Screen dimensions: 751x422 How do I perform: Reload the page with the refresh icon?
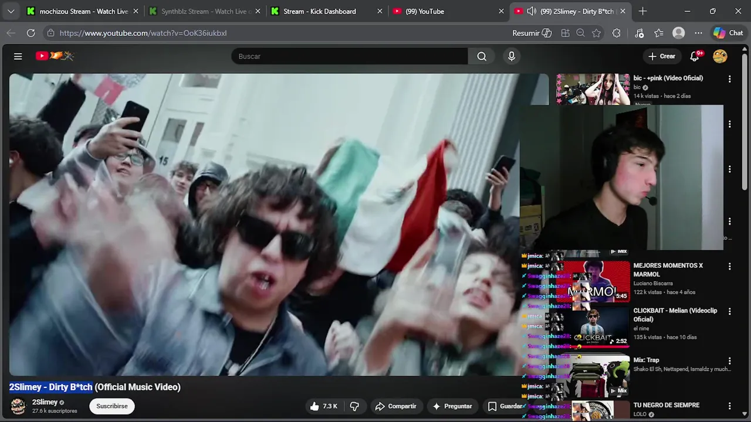click(31, 33)
